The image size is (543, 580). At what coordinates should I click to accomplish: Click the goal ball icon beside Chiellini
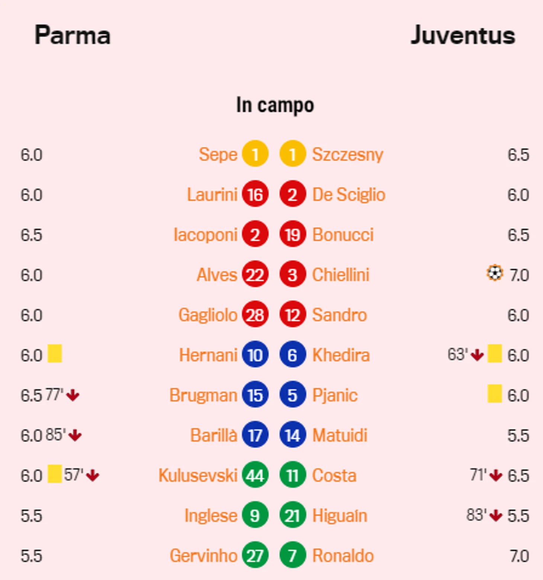[495, 273]
